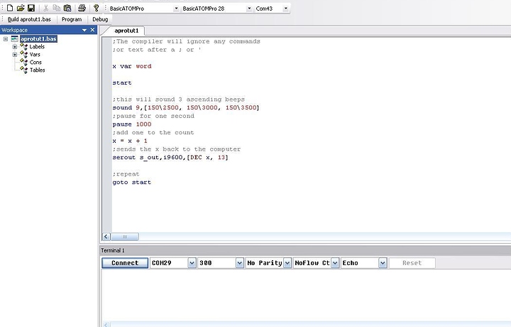The width and height of the screenshot is (511, 327).
Task: Click the Tables node icon
Action: [24, 70]
